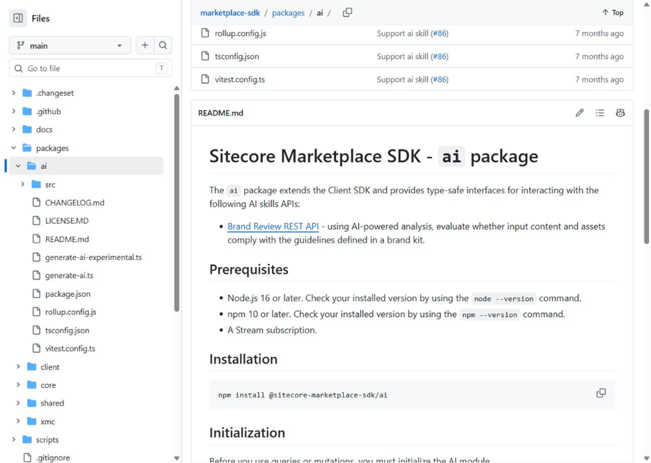Viewport: 651px width, 463px height.
Task: Open #86 link on vitest.config.ts row
Action: click(x=440, y=79)
